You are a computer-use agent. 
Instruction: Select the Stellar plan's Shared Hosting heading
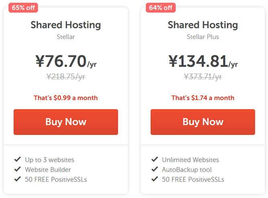[66, 25]
